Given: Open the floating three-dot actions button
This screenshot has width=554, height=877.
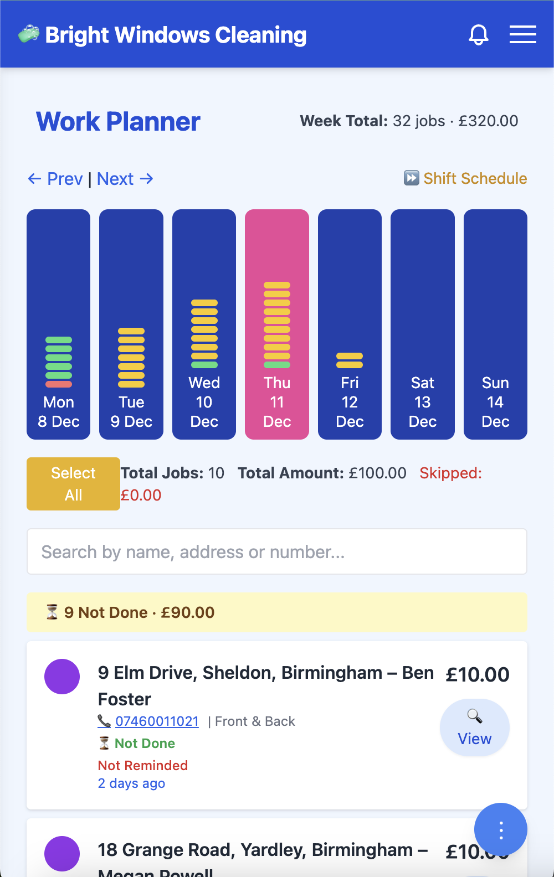Looking at the screenshot, I should 500,829.
